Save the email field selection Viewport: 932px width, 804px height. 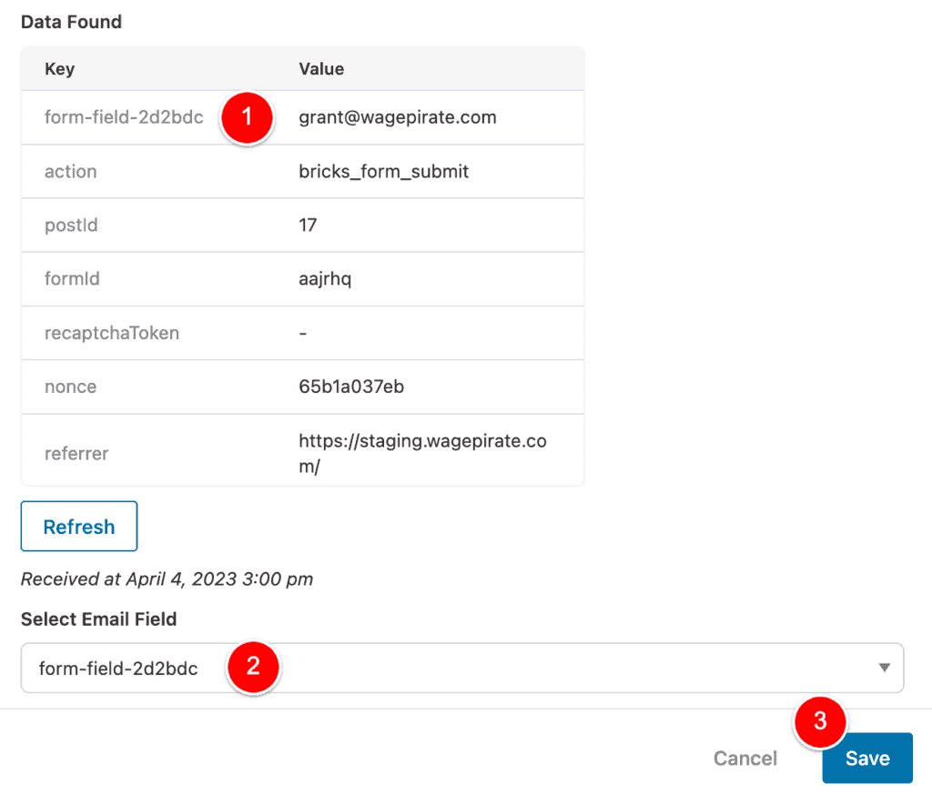coord(866,758)
